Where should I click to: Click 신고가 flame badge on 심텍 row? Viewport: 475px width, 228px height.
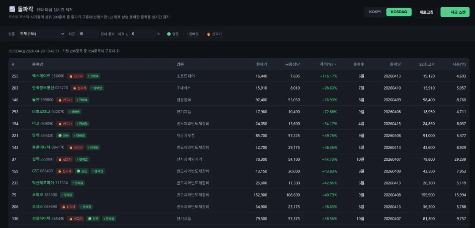tap(65, 159)
